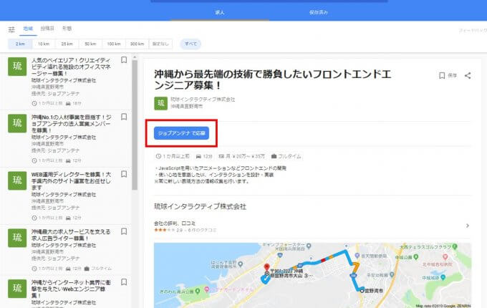Bookmark the オフィスマネージャー募集 job card
This screenshot has width=487, height=308.
(x=124, y=60)
